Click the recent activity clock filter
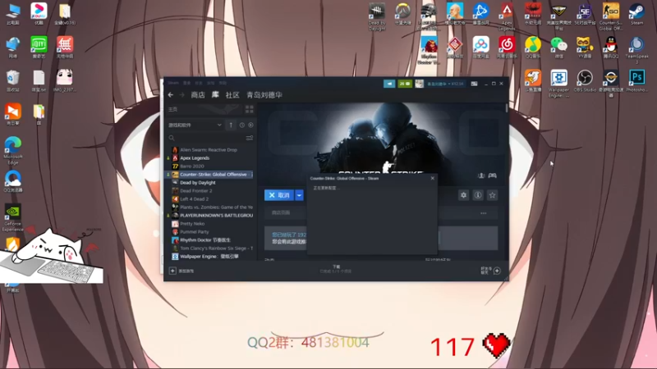The height and width of the screenshot is (369, 657). pyautogui.click(x=241, y=125)
